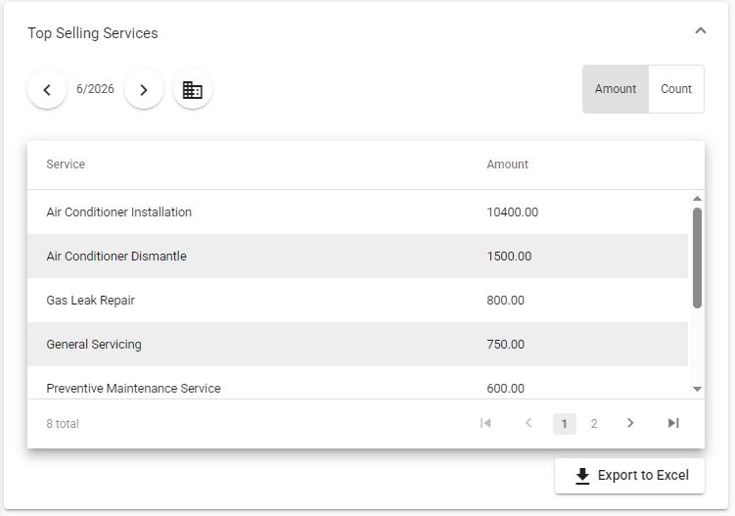735x516 pixels.
Task: Jump to last page of table
Action: pyautogui.click(x=673, y=423)
